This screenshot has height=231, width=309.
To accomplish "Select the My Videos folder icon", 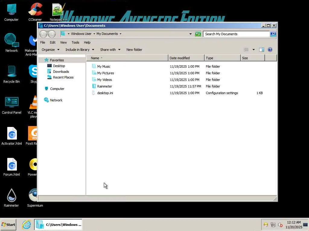I will click(x=94, y=79).
